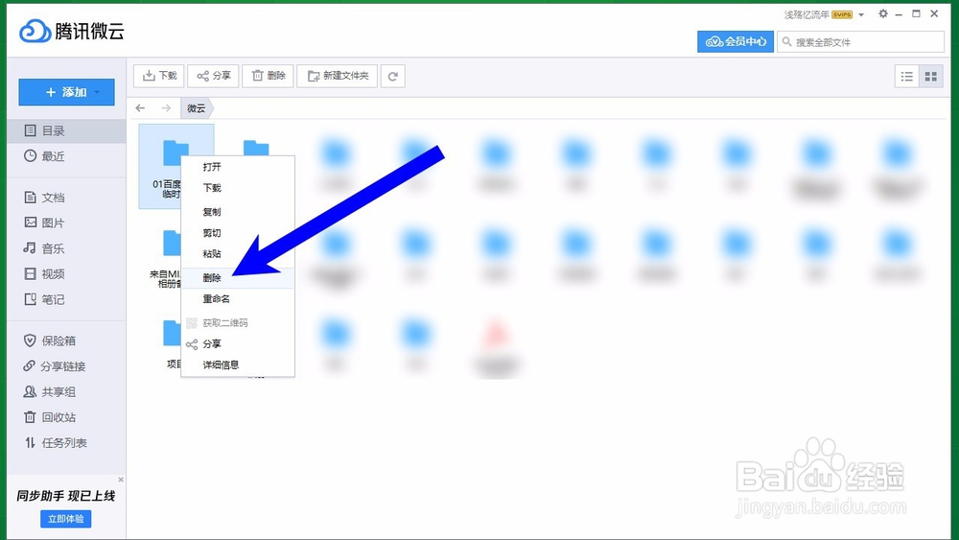Choose 粘贴 in context menu
This screenshot has height=540, width=959.
(x=238, y=254)
